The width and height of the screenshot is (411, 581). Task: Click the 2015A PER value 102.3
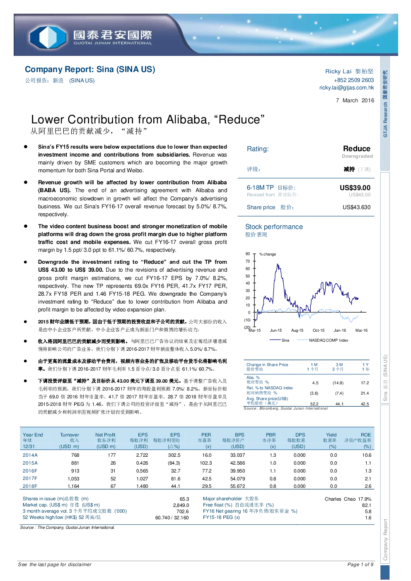(206, 463)
